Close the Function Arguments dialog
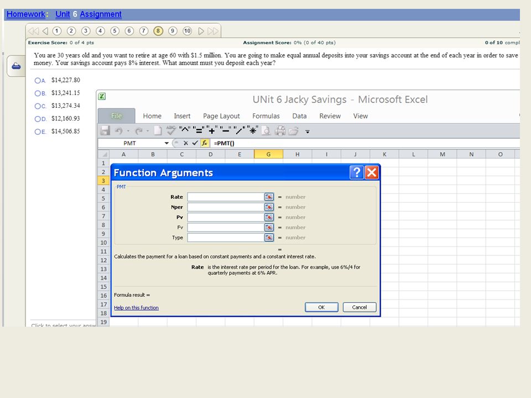The width and height of the screenshot is (531, 398). [x=372, y=172]
